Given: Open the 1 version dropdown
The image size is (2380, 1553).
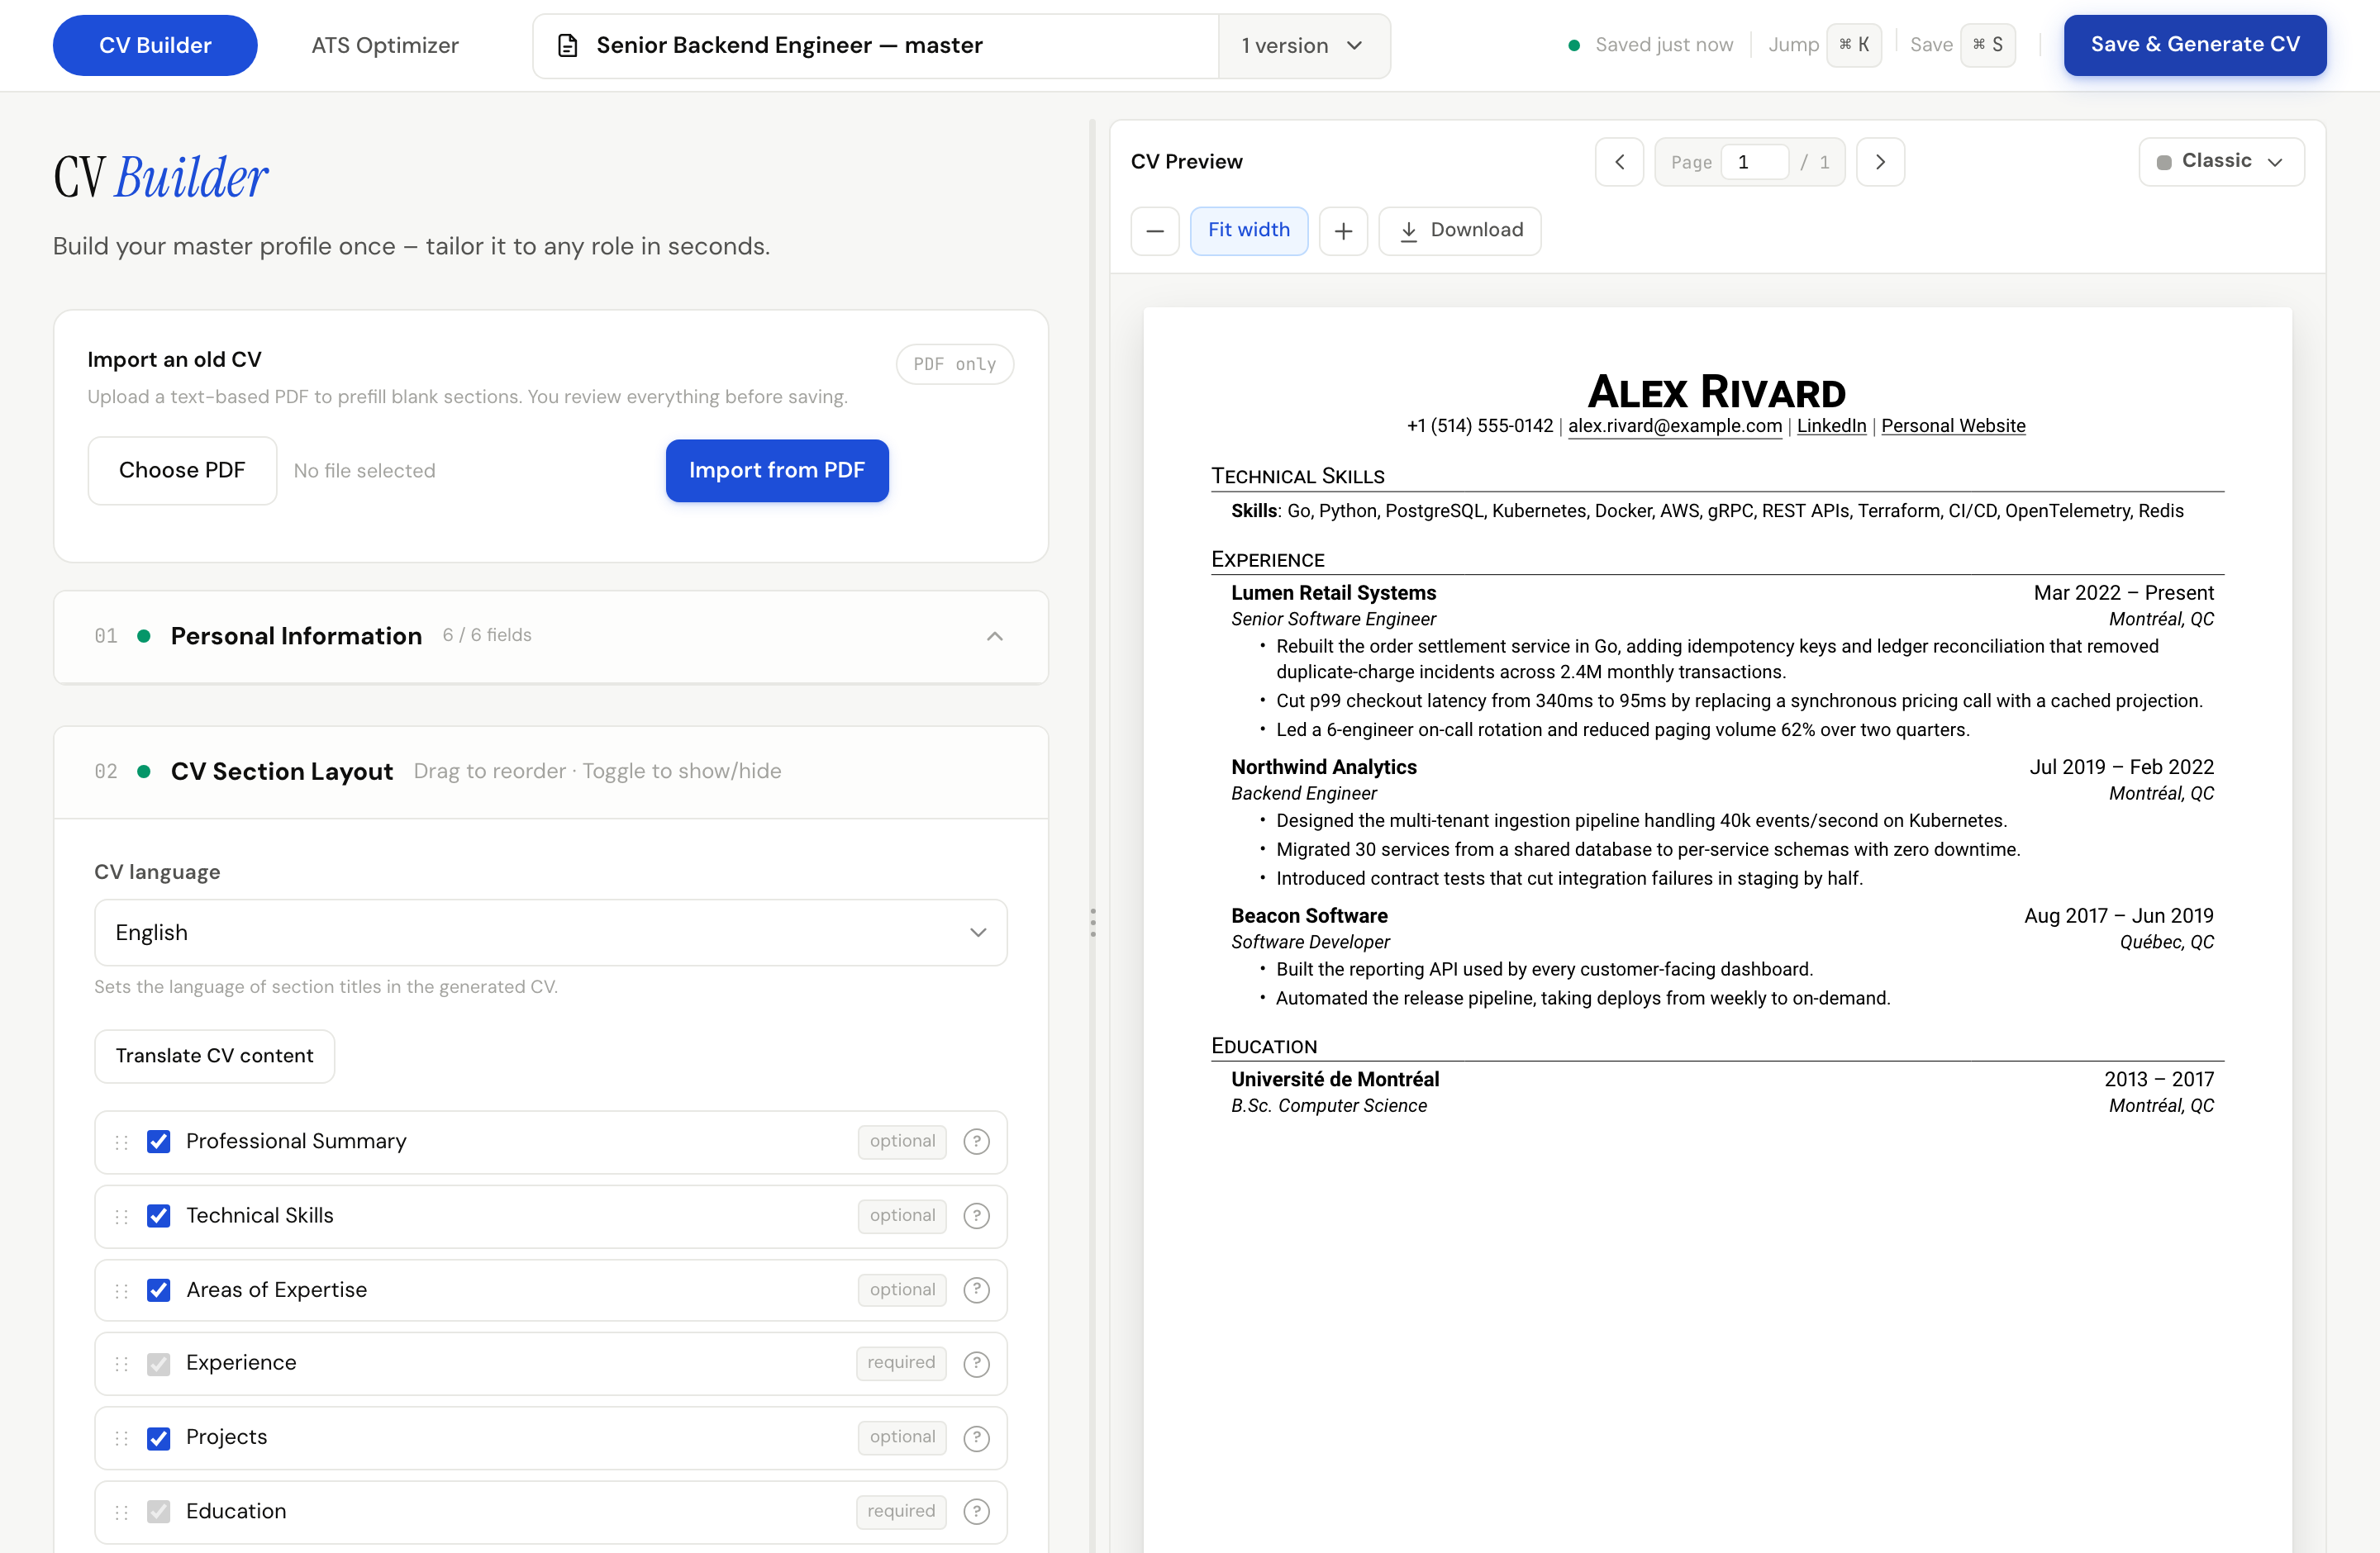Looking at the screenshot, I should [1303, 46].
